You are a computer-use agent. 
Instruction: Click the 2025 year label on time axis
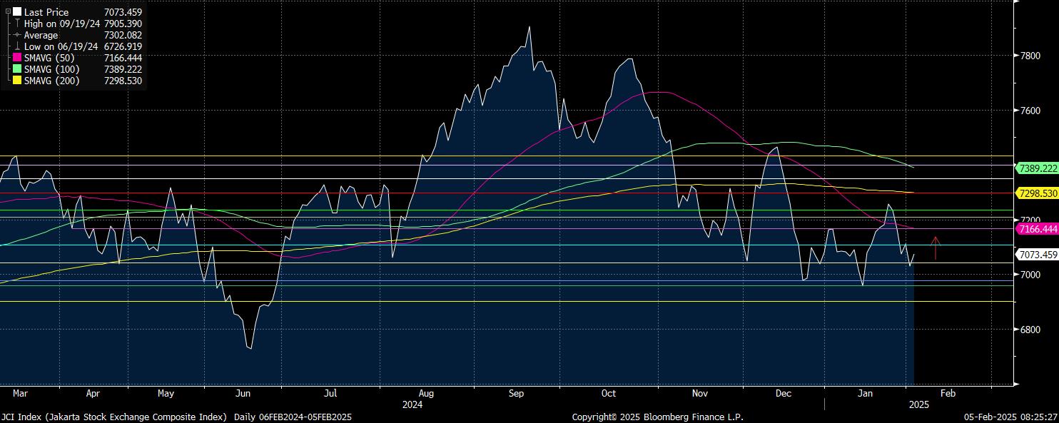tap(918, 404)
